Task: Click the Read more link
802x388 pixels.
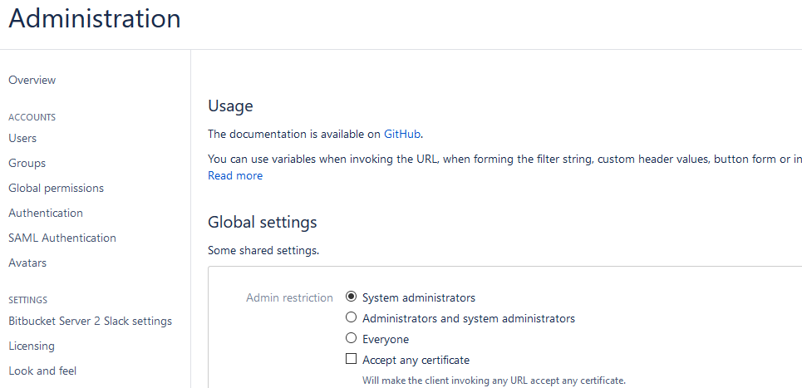Action: [x=235, y=175]
